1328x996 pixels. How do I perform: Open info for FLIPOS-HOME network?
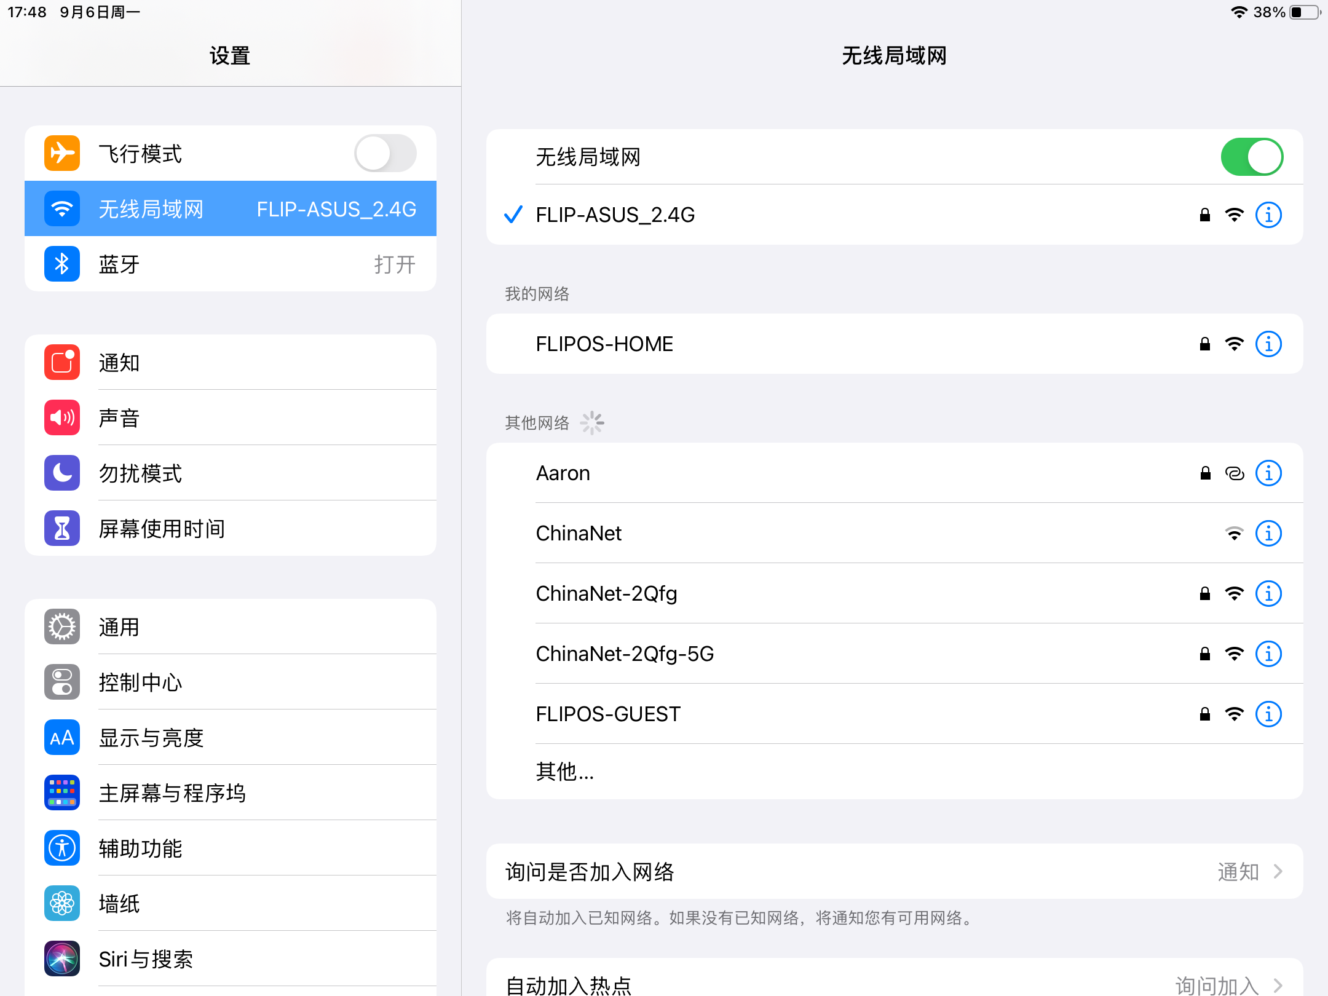click(x=1268, y=344)
